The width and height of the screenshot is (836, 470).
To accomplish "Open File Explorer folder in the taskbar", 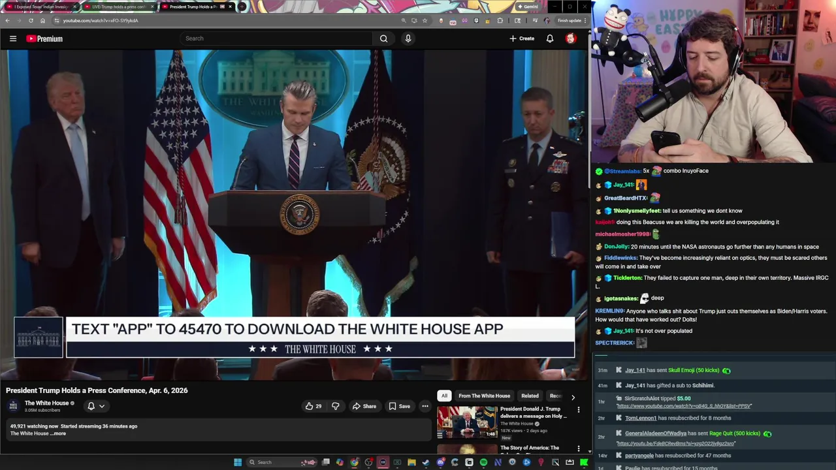I will 411,462.
